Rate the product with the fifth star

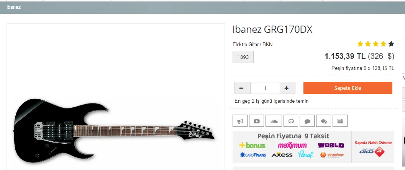[x=391, y=44]
